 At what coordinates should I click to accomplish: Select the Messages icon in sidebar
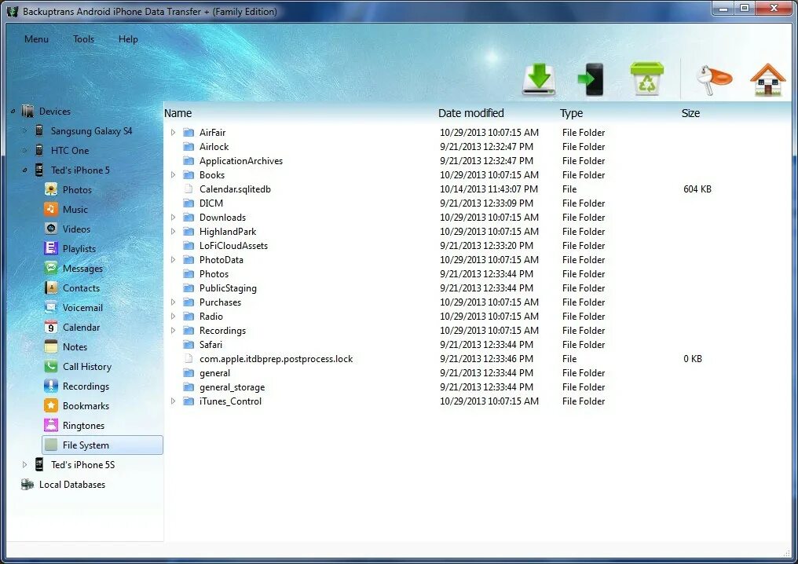(x=51, y=269)
